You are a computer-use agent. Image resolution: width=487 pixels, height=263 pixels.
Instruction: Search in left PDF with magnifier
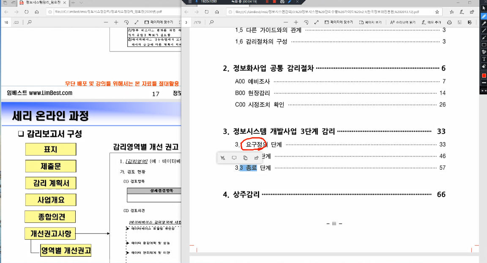(x=30, y=22)
